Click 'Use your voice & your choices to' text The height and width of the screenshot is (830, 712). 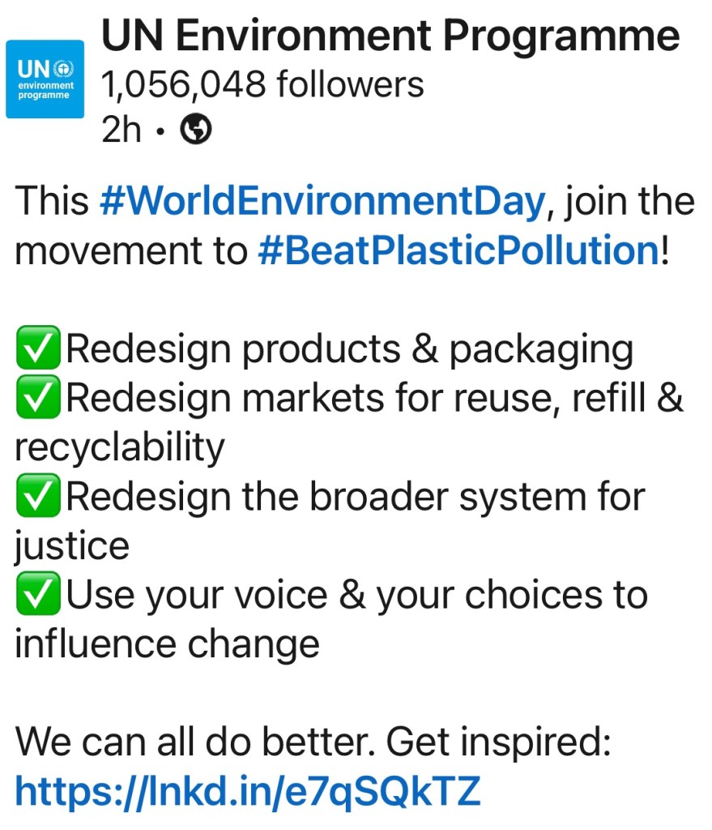coord(356,596)
